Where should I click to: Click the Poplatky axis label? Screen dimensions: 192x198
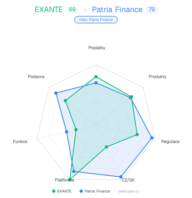97,48
